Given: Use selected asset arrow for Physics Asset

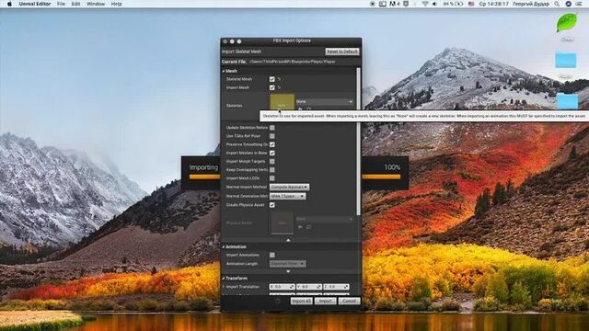Looking at the screenshot, I should click(x=300, y=227).
